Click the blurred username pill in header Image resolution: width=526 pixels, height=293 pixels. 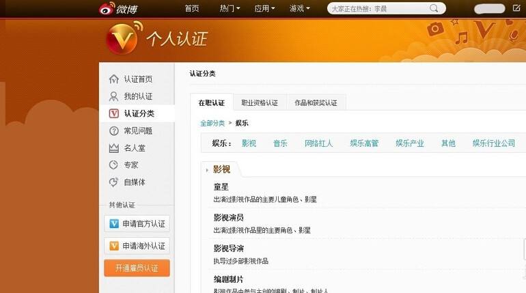coord(490,9)
